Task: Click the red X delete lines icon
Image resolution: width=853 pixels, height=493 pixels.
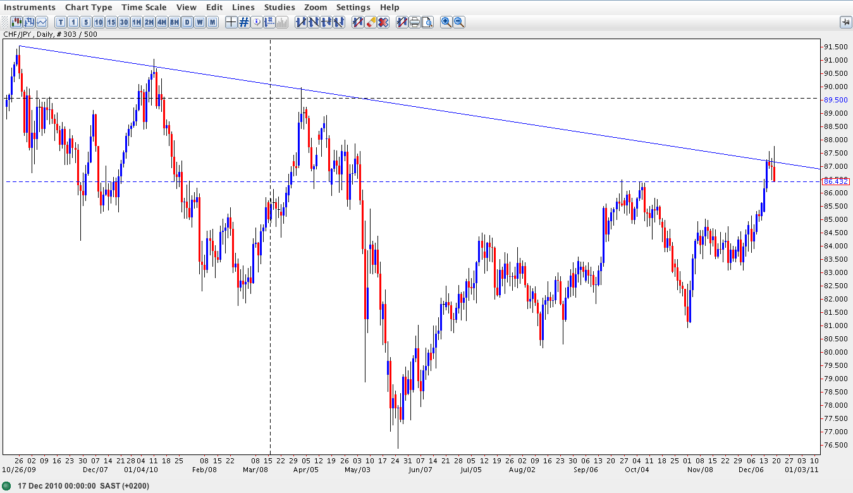Action: point(383,22)
